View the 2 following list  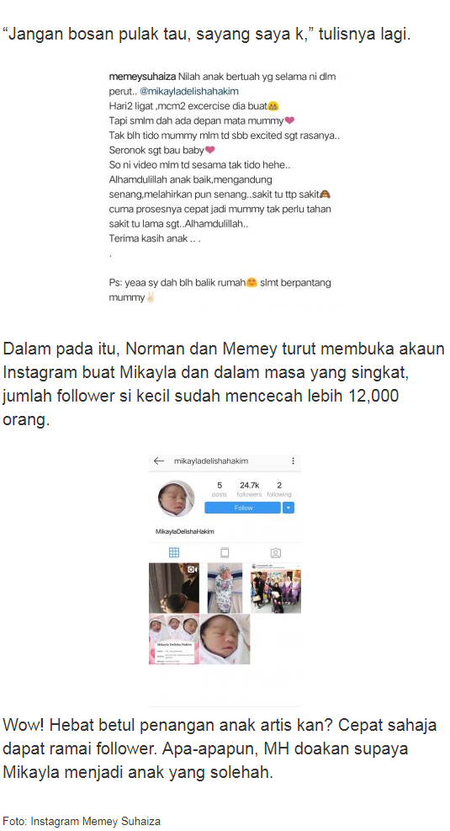279,489
